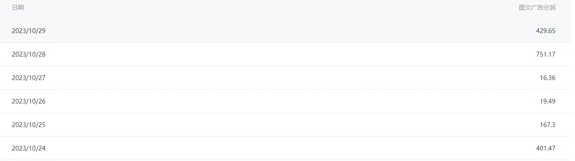Click the 429.65 revenue value
The width and height of the screenshot is (575, 161).
coord(545,31)
